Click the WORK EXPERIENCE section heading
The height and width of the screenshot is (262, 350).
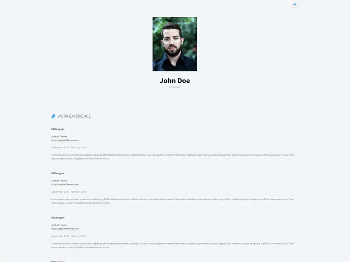pos(74,116)
